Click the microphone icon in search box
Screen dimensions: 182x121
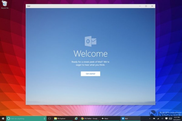[x=45, y=118]
